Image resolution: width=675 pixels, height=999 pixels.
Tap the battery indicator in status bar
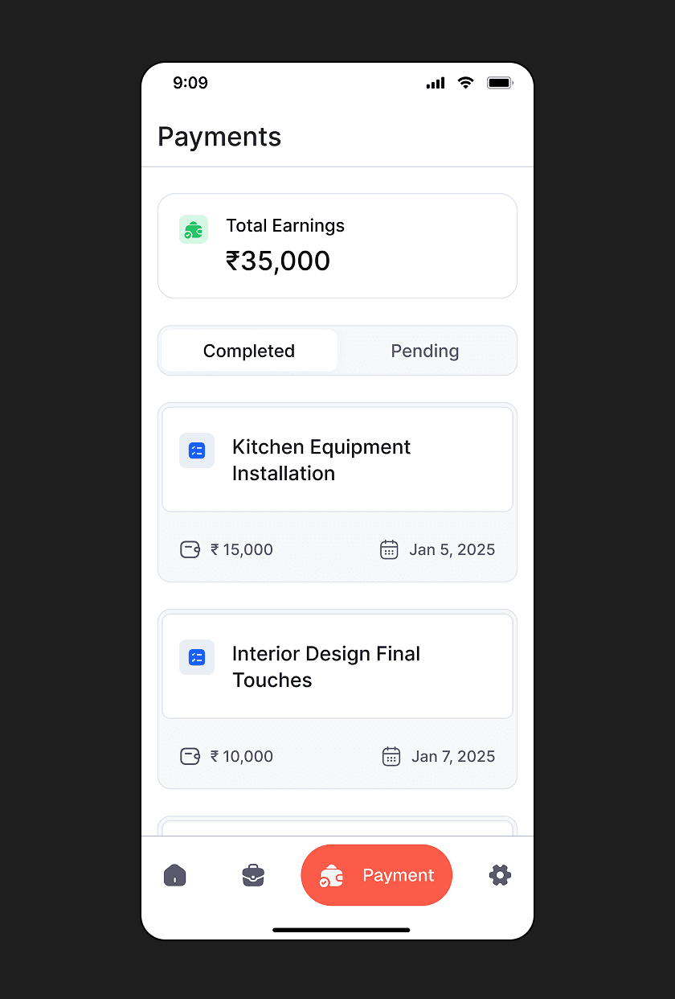tap(500, 83)
